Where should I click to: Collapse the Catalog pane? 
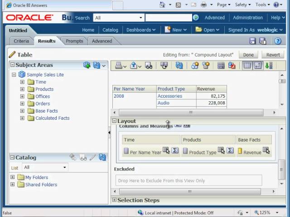pyautogui.click(x=12, y=157)
